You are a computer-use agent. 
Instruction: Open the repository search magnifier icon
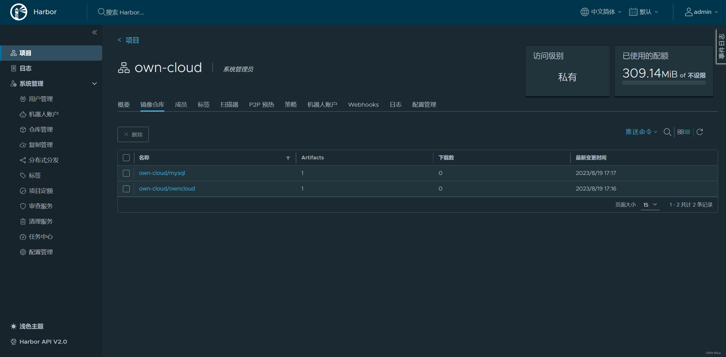pos(667,132)
